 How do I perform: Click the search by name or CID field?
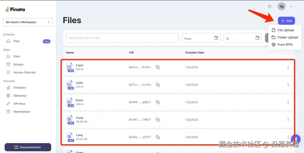point(122,38)
